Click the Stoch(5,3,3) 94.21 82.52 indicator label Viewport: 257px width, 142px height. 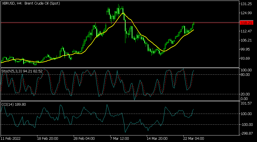point(22,71)
